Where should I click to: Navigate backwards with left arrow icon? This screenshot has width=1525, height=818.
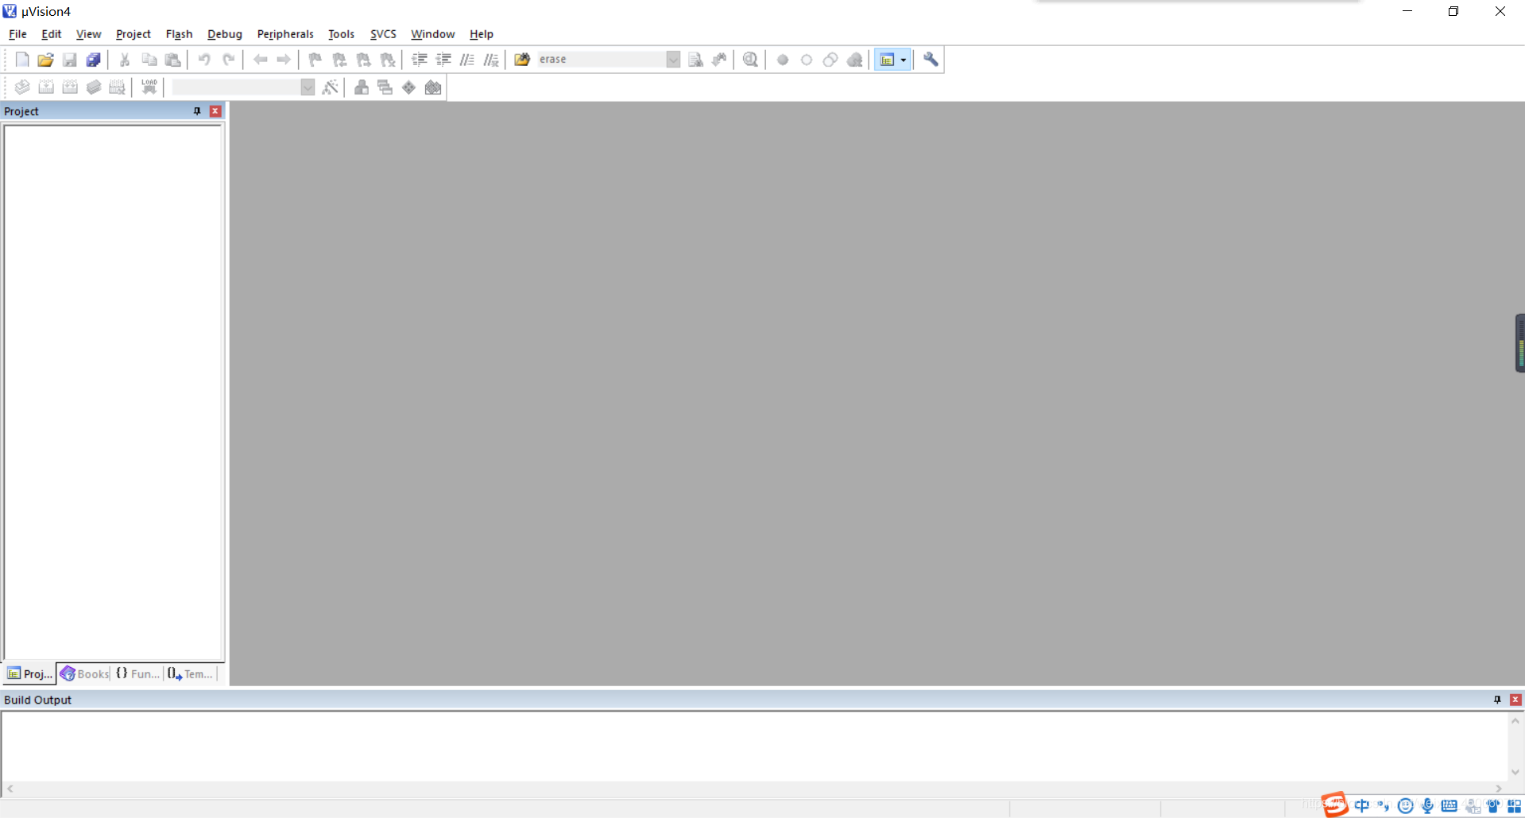[x=260, y=60]
